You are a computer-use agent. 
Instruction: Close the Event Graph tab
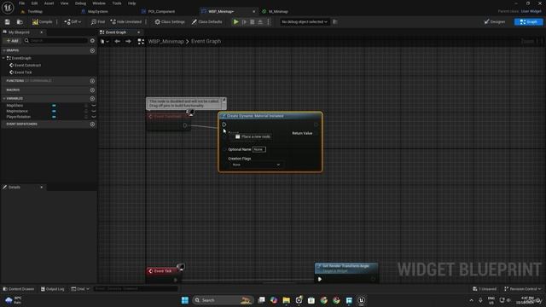[x=138, y=32]
